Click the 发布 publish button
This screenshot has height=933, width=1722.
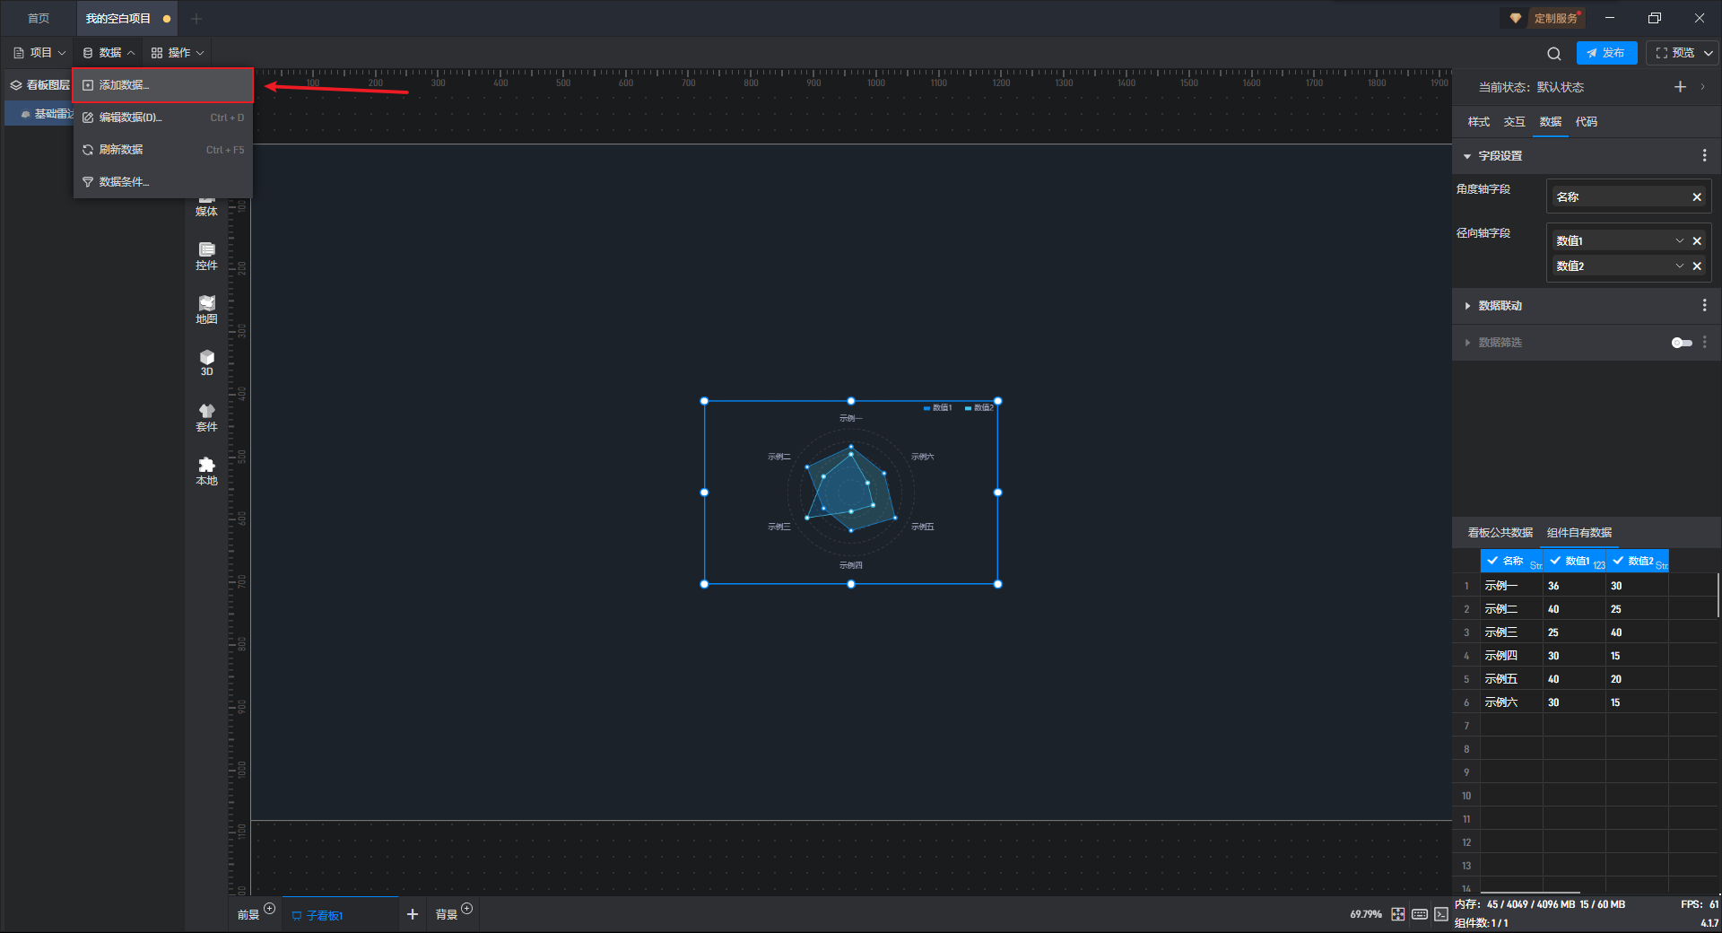[1606, 53]
